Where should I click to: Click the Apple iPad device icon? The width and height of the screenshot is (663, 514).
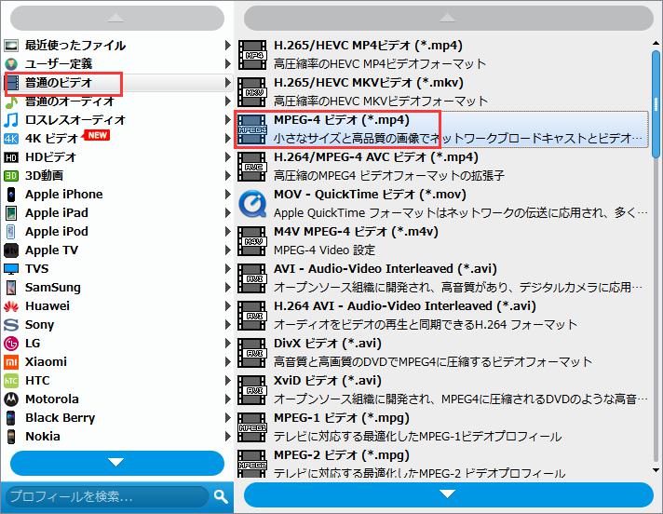tap(11, 213)
